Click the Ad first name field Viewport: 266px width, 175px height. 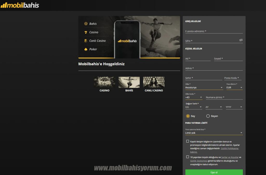198,58
